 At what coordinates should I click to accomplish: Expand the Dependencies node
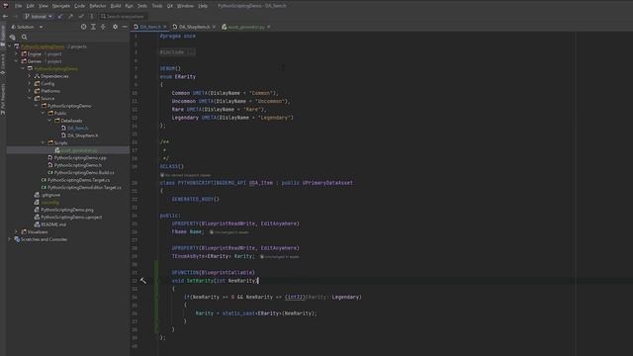tap(30, 76)
